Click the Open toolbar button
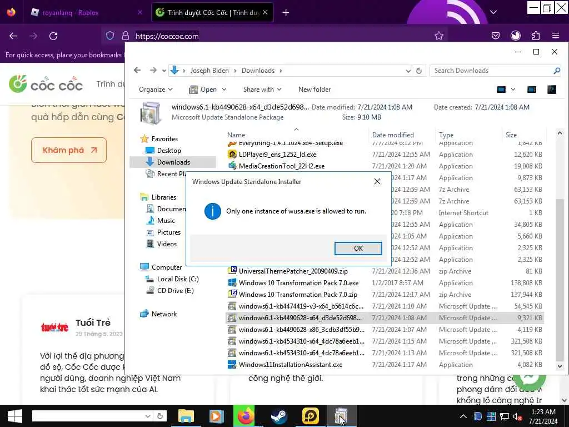 203,90
